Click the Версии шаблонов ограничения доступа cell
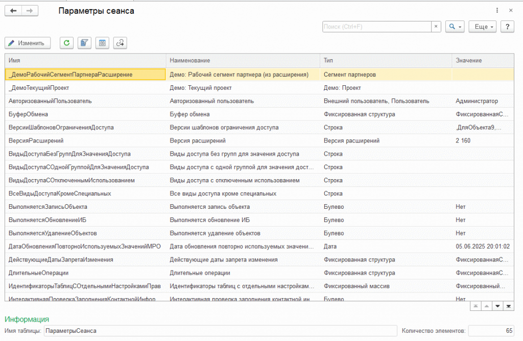The image size is (523, 341). coord(243,127)
